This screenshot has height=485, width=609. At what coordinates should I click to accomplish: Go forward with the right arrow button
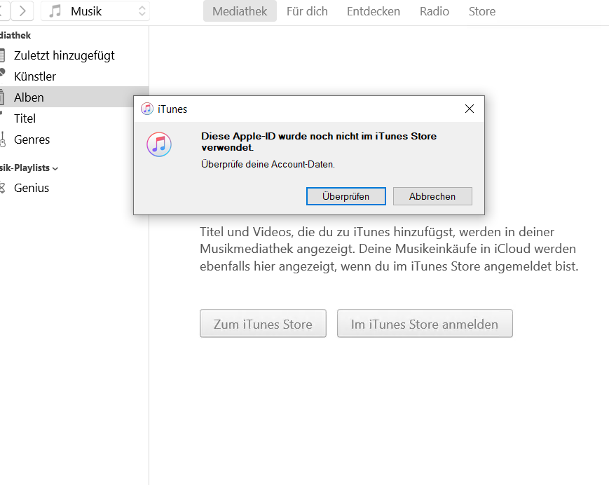pos(22,11)
